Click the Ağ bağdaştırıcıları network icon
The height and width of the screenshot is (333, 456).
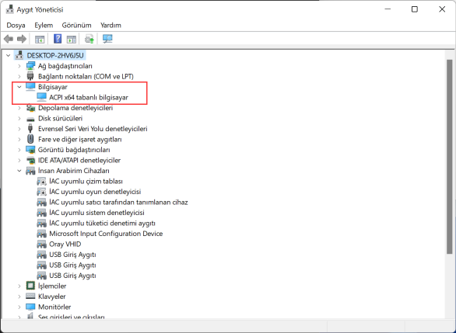(x=30, y=66)
